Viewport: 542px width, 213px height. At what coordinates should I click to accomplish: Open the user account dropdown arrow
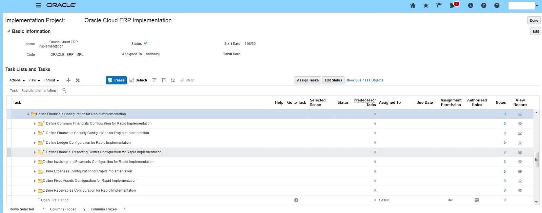pyautogui.click(x=537, y=6)
